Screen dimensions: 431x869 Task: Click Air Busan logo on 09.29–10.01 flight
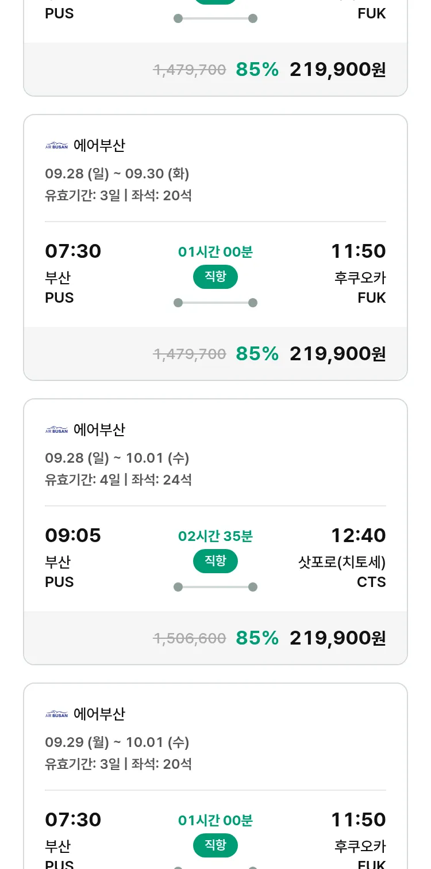click(56, 714)
